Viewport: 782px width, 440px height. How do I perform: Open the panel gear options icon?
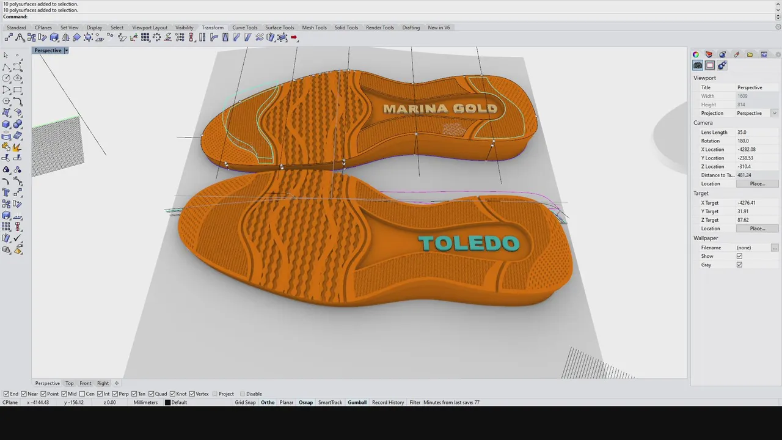(x=777, y=54)
